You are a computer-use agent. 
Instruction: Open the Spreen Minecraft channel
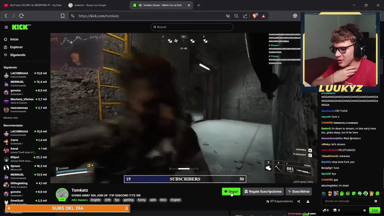(25, 168)
